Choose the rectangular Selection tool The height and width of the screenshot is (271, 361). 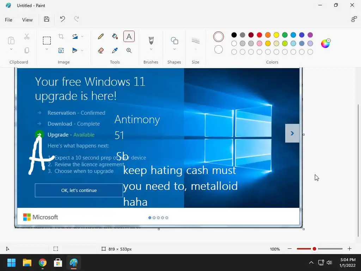(x=47, y=41)
